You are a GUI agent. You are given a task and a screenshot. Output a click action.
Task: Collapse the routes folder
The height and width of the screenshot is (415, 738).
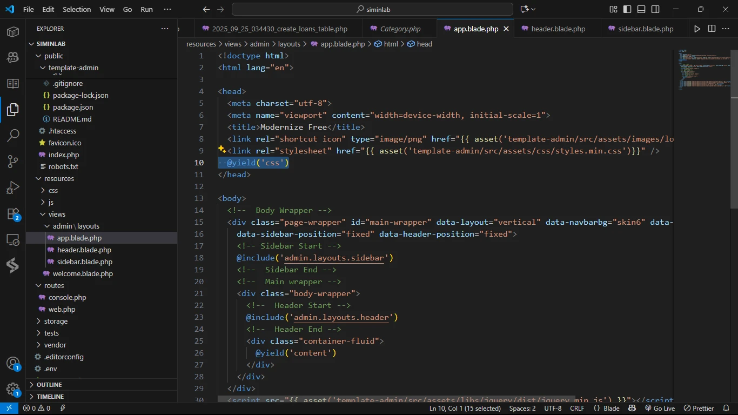53,285
